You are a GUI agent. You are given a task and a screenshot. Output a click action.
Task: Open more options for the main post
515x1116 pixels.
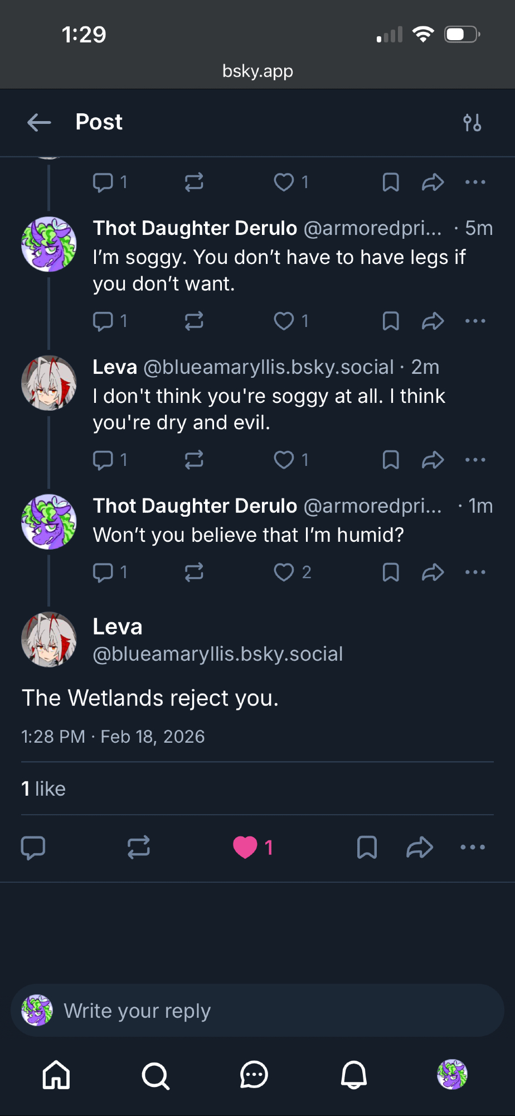473,847
